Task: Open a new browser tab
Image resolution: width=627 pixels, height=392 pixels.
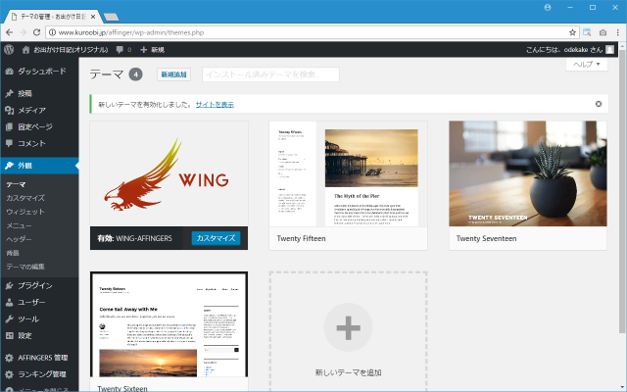Action: pyautogui.click(x=111, y=17)
